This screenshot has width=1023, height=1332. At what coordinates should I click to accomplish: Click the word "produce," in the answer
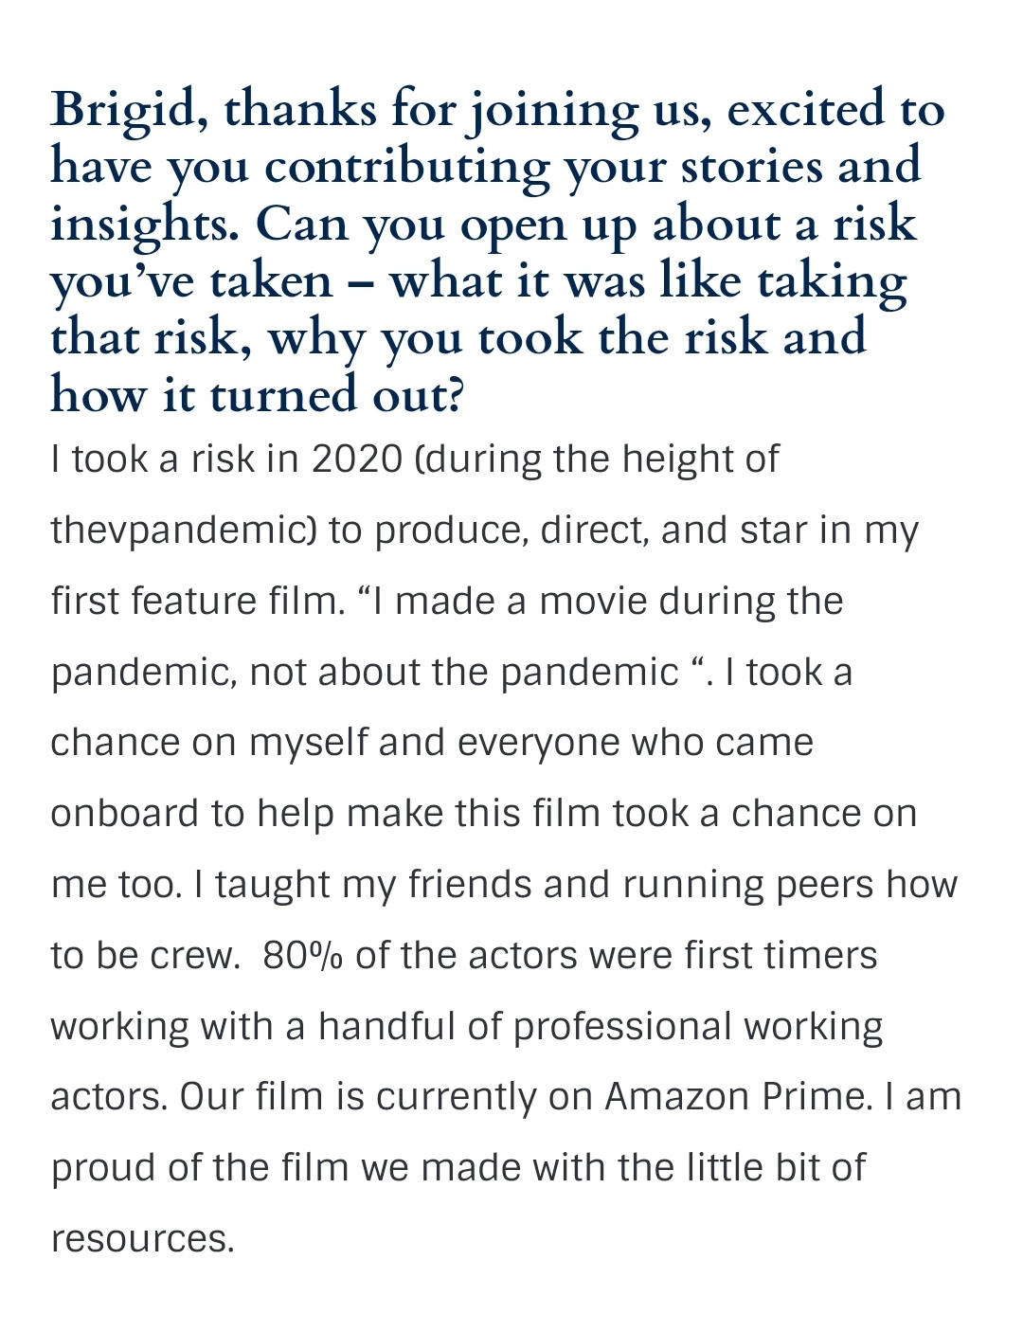pos(450,531)
